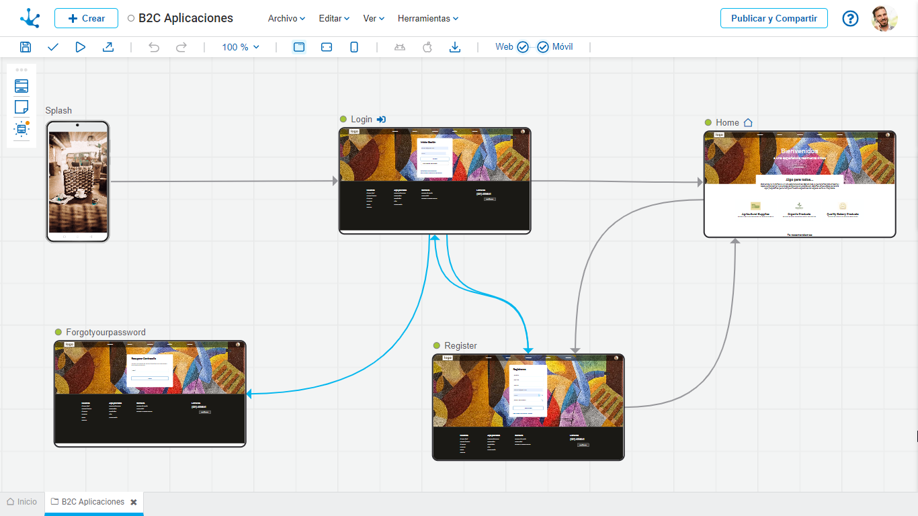Open the help question mark icon
918x516 pixels.
click(x=850, y=18)
